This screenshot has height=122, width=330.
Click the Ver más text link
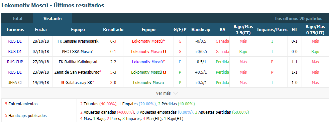pyautogui.click(x=163, y=93)
